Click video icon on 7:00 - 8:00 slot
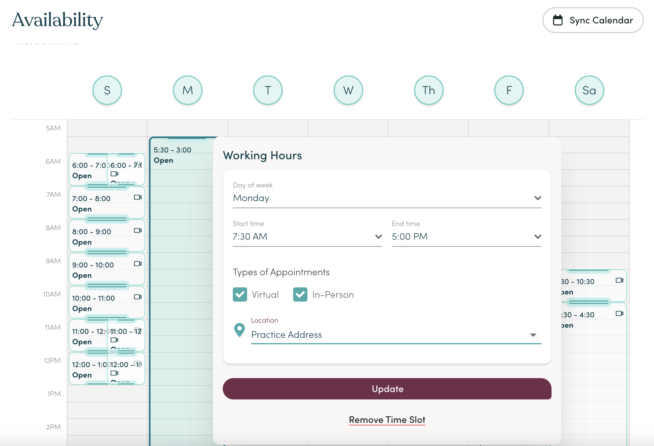The image size is (654, 446). coord(138,197)
